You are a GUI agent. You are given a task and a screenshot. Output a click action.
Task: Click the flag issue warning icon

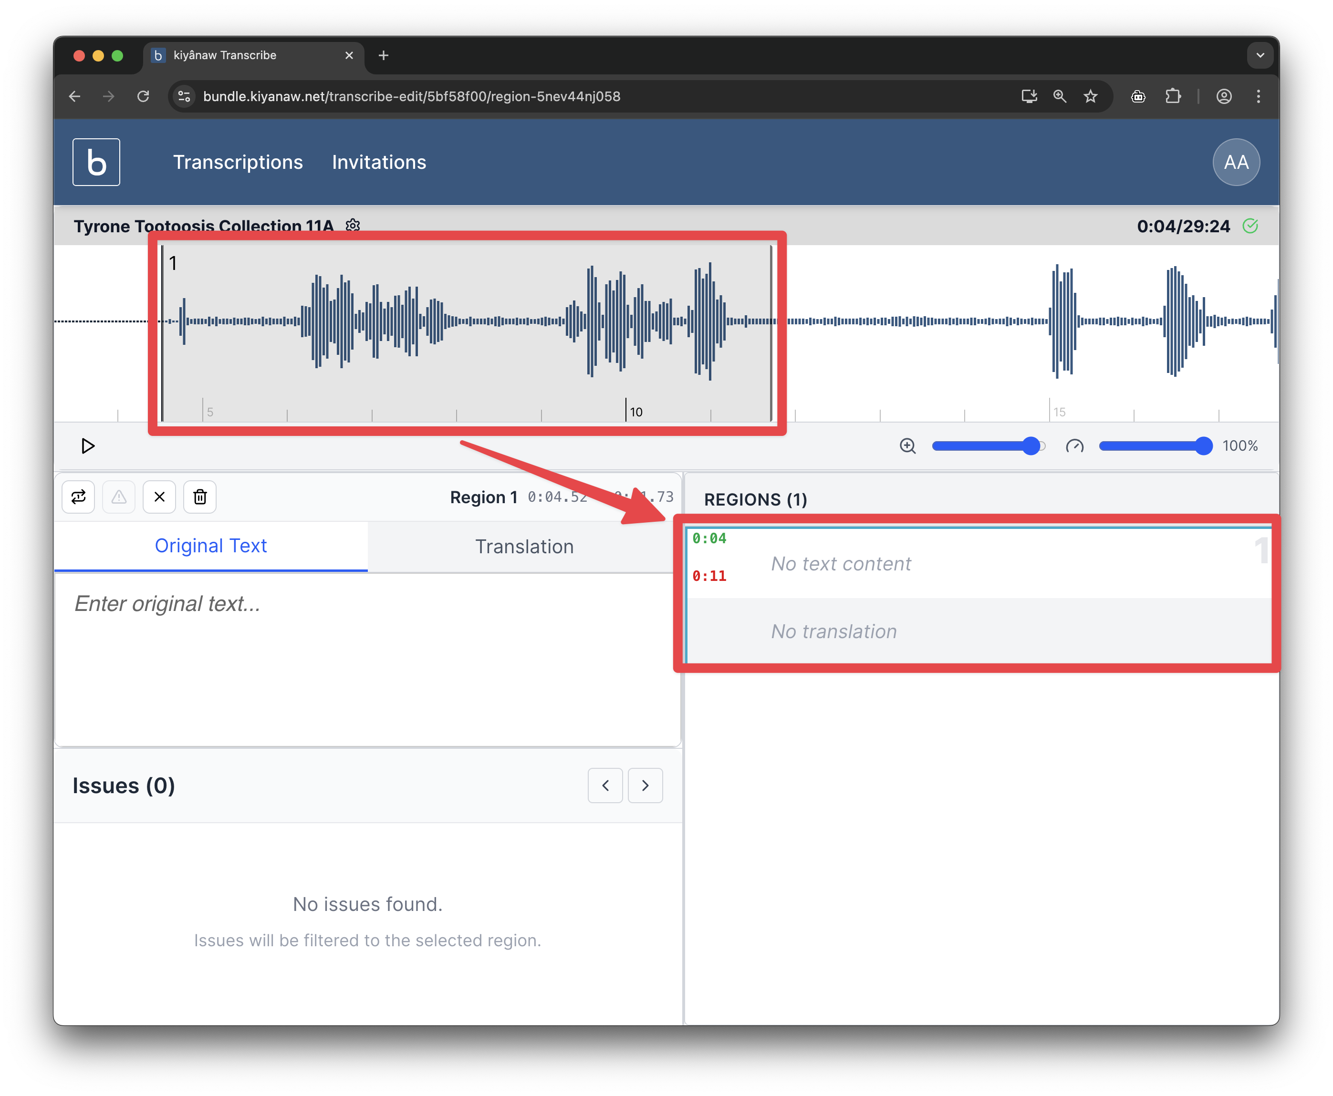(x=119, y=497)
